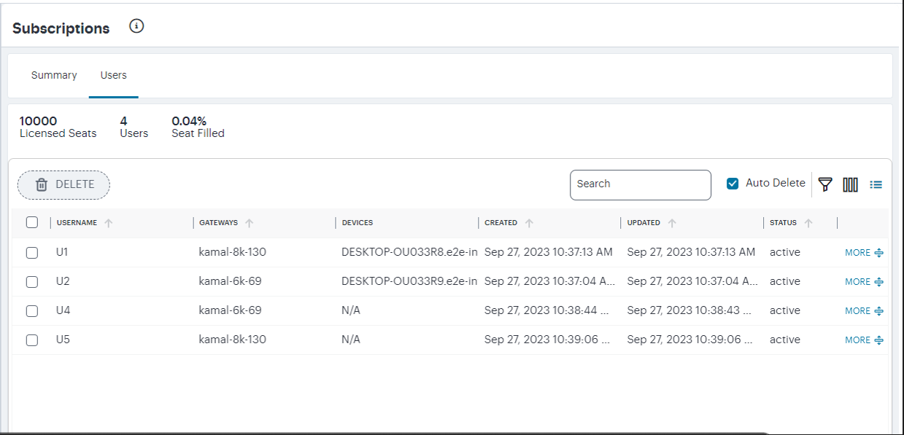Check the box for user U1
The image size is (904, 435).
32,253
